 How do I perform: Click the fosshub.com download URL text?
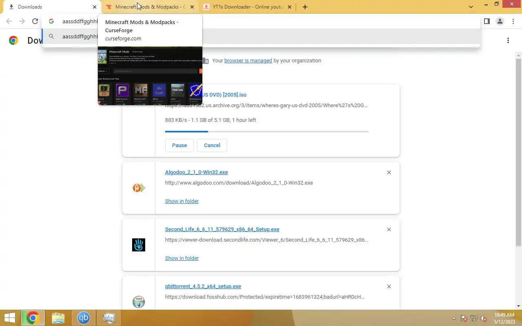click(265, 297)
